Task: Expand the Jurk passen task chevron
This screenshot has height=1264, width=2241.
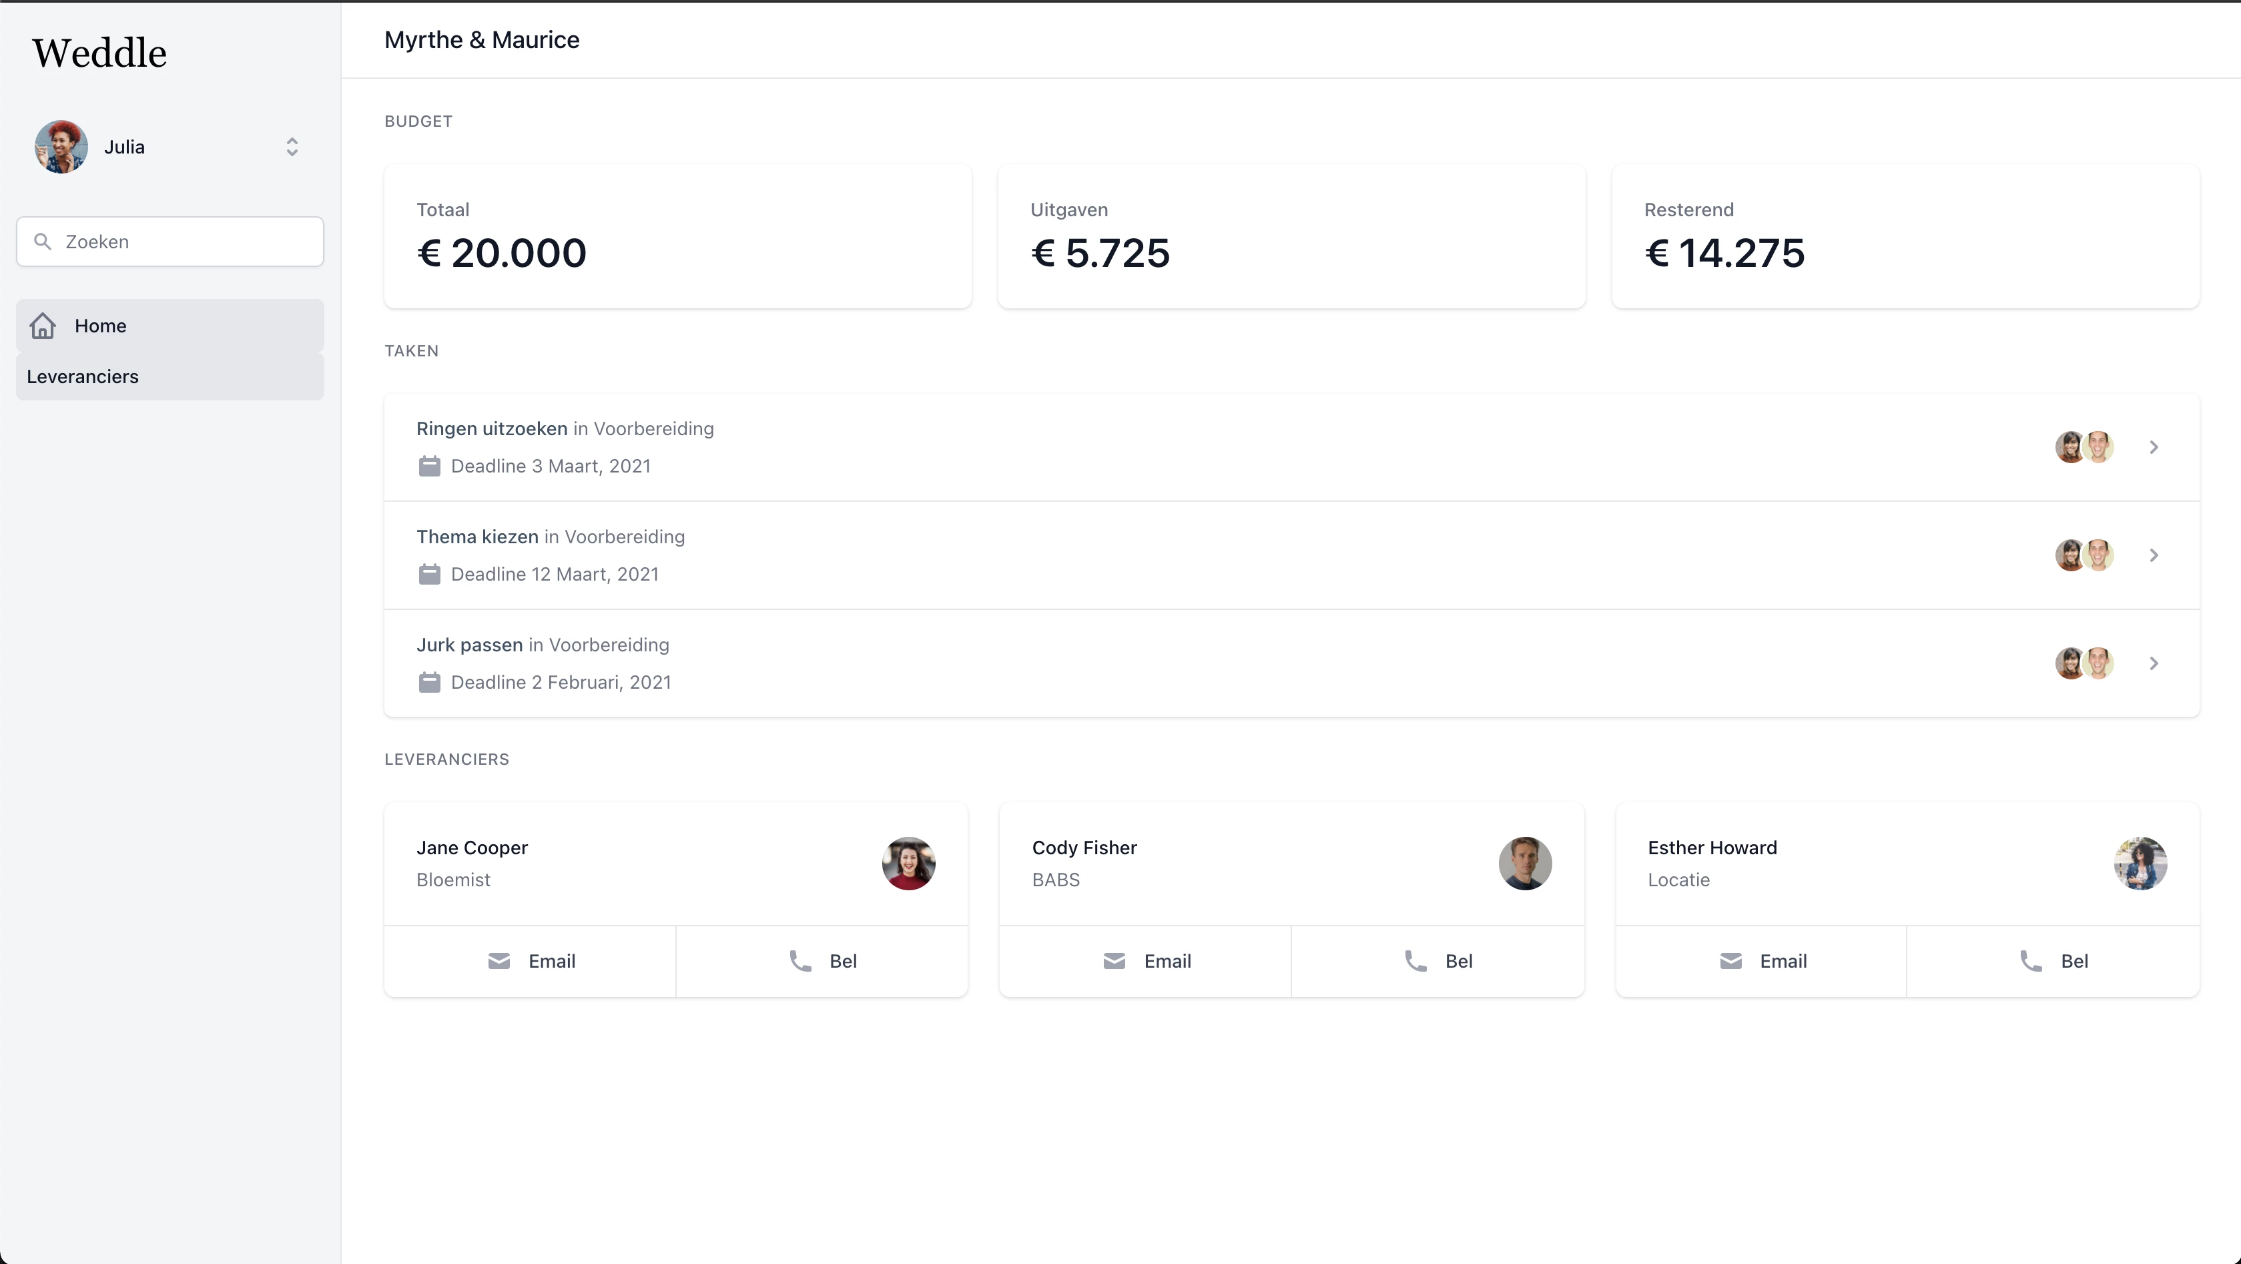Action: 2154,663
